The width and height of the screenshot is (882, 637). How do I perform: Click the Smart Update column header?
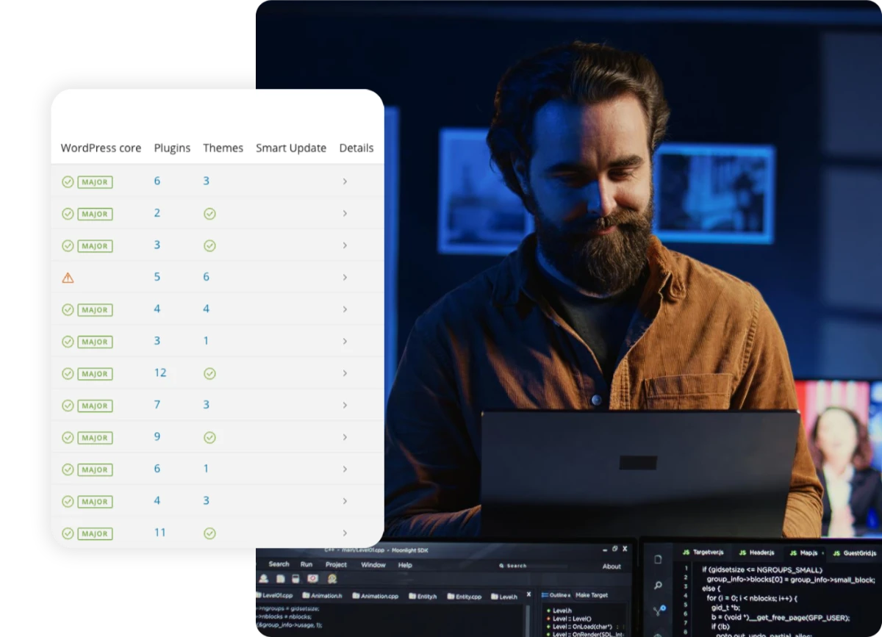click(291, 148)
